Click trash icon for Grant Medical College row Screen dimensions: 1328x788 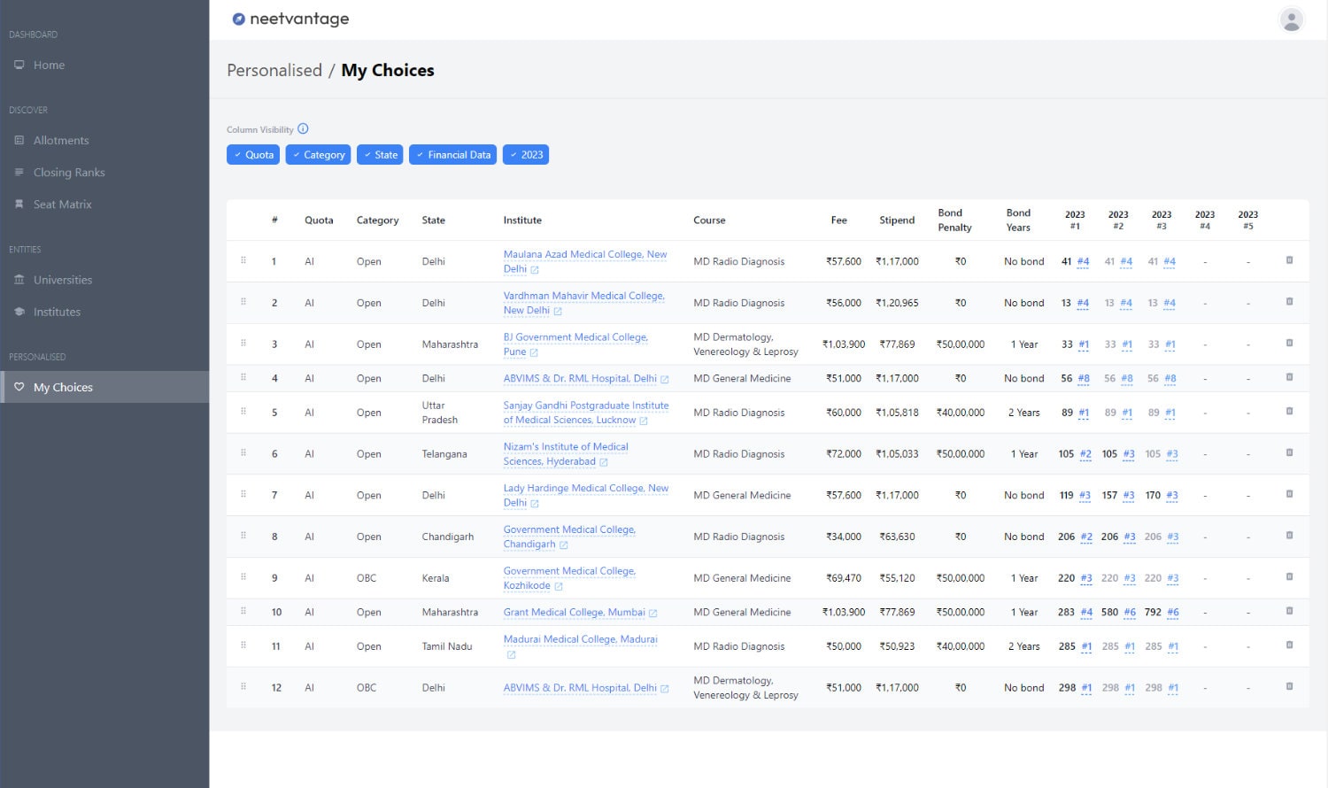[1289, 611]
